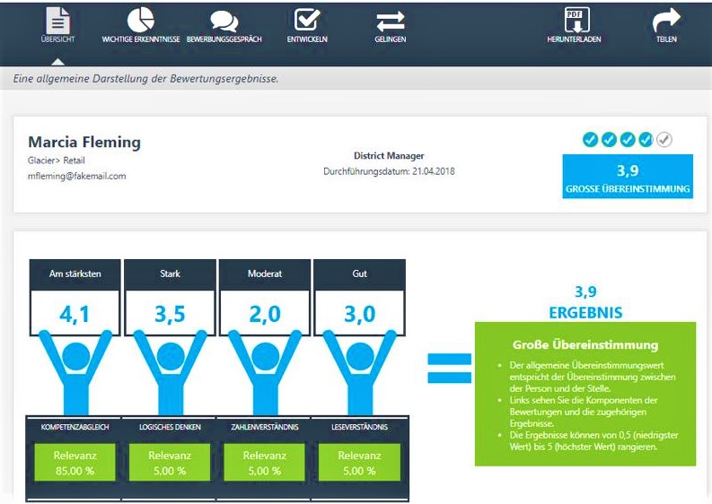Select the Entwickeln checkbox icon
This screenshot has width=712, height=504.
[307, 20]
